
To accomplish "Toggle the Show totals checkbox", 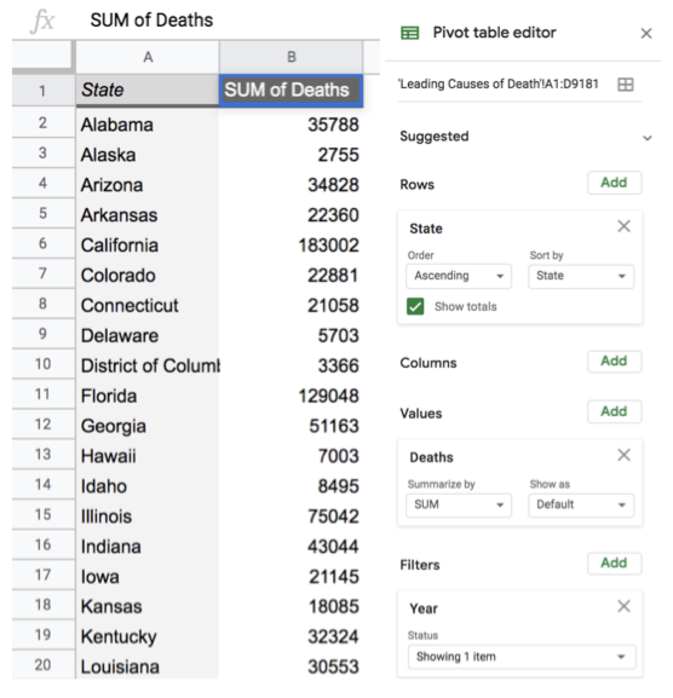I will pos(416,307).
